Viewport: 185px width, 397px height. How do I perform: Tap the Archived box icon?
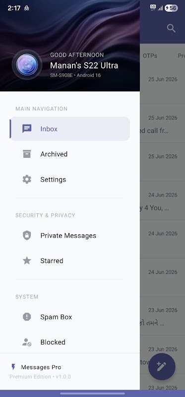click(x=27, y=154)
